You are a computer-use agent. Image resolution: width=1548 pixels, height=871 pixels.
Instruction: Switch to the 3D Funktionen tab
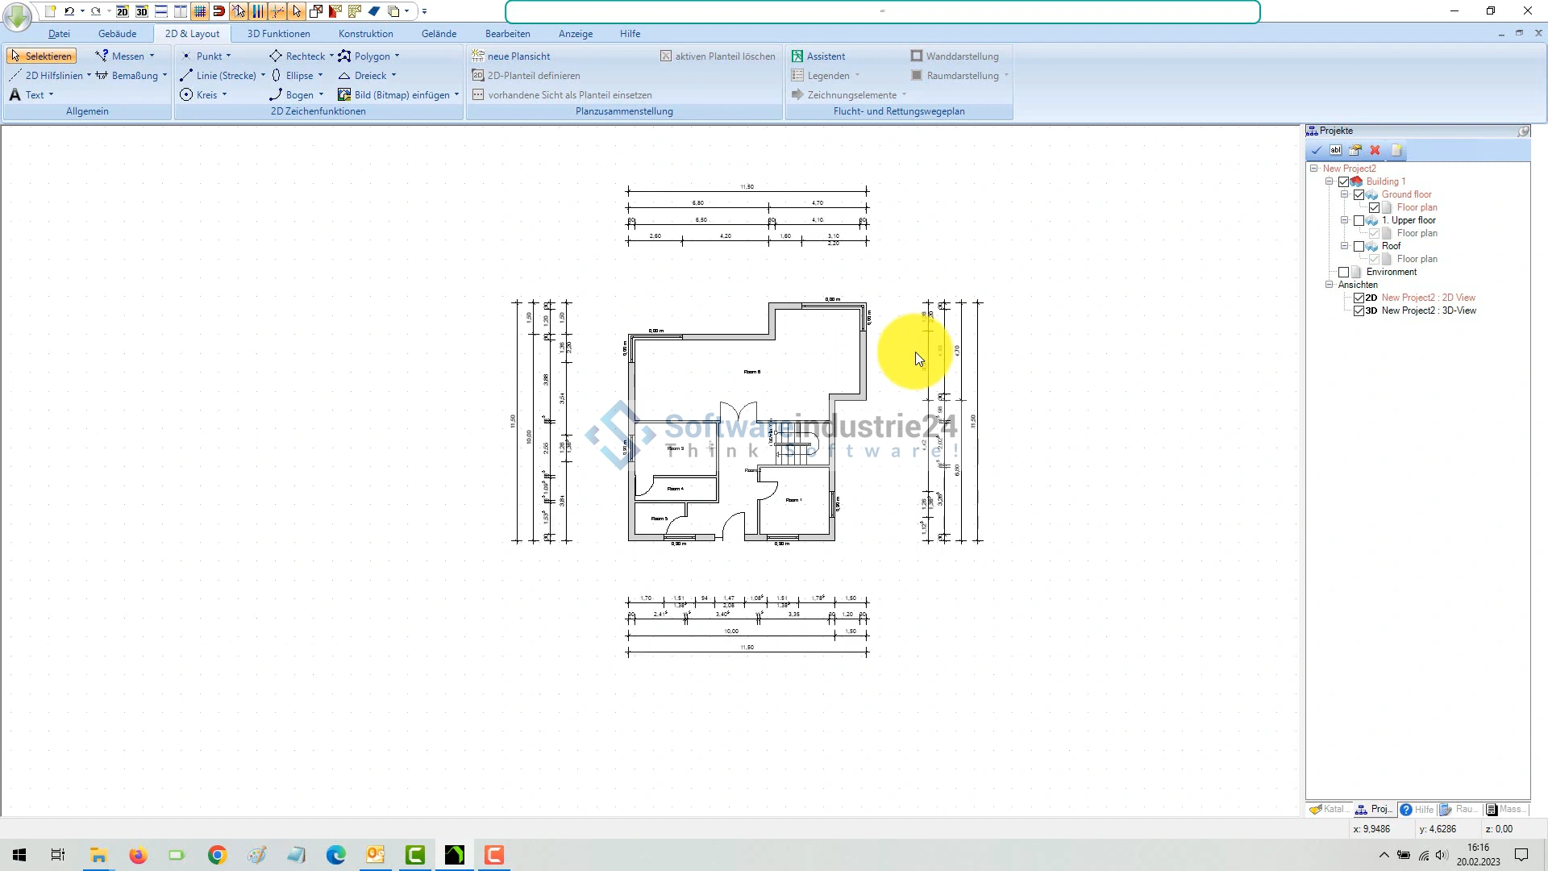point(278,34)
